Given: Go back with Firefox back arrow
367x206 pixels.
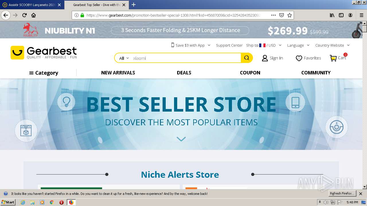Looking at the screenshot, I should [x=6, y=15].
